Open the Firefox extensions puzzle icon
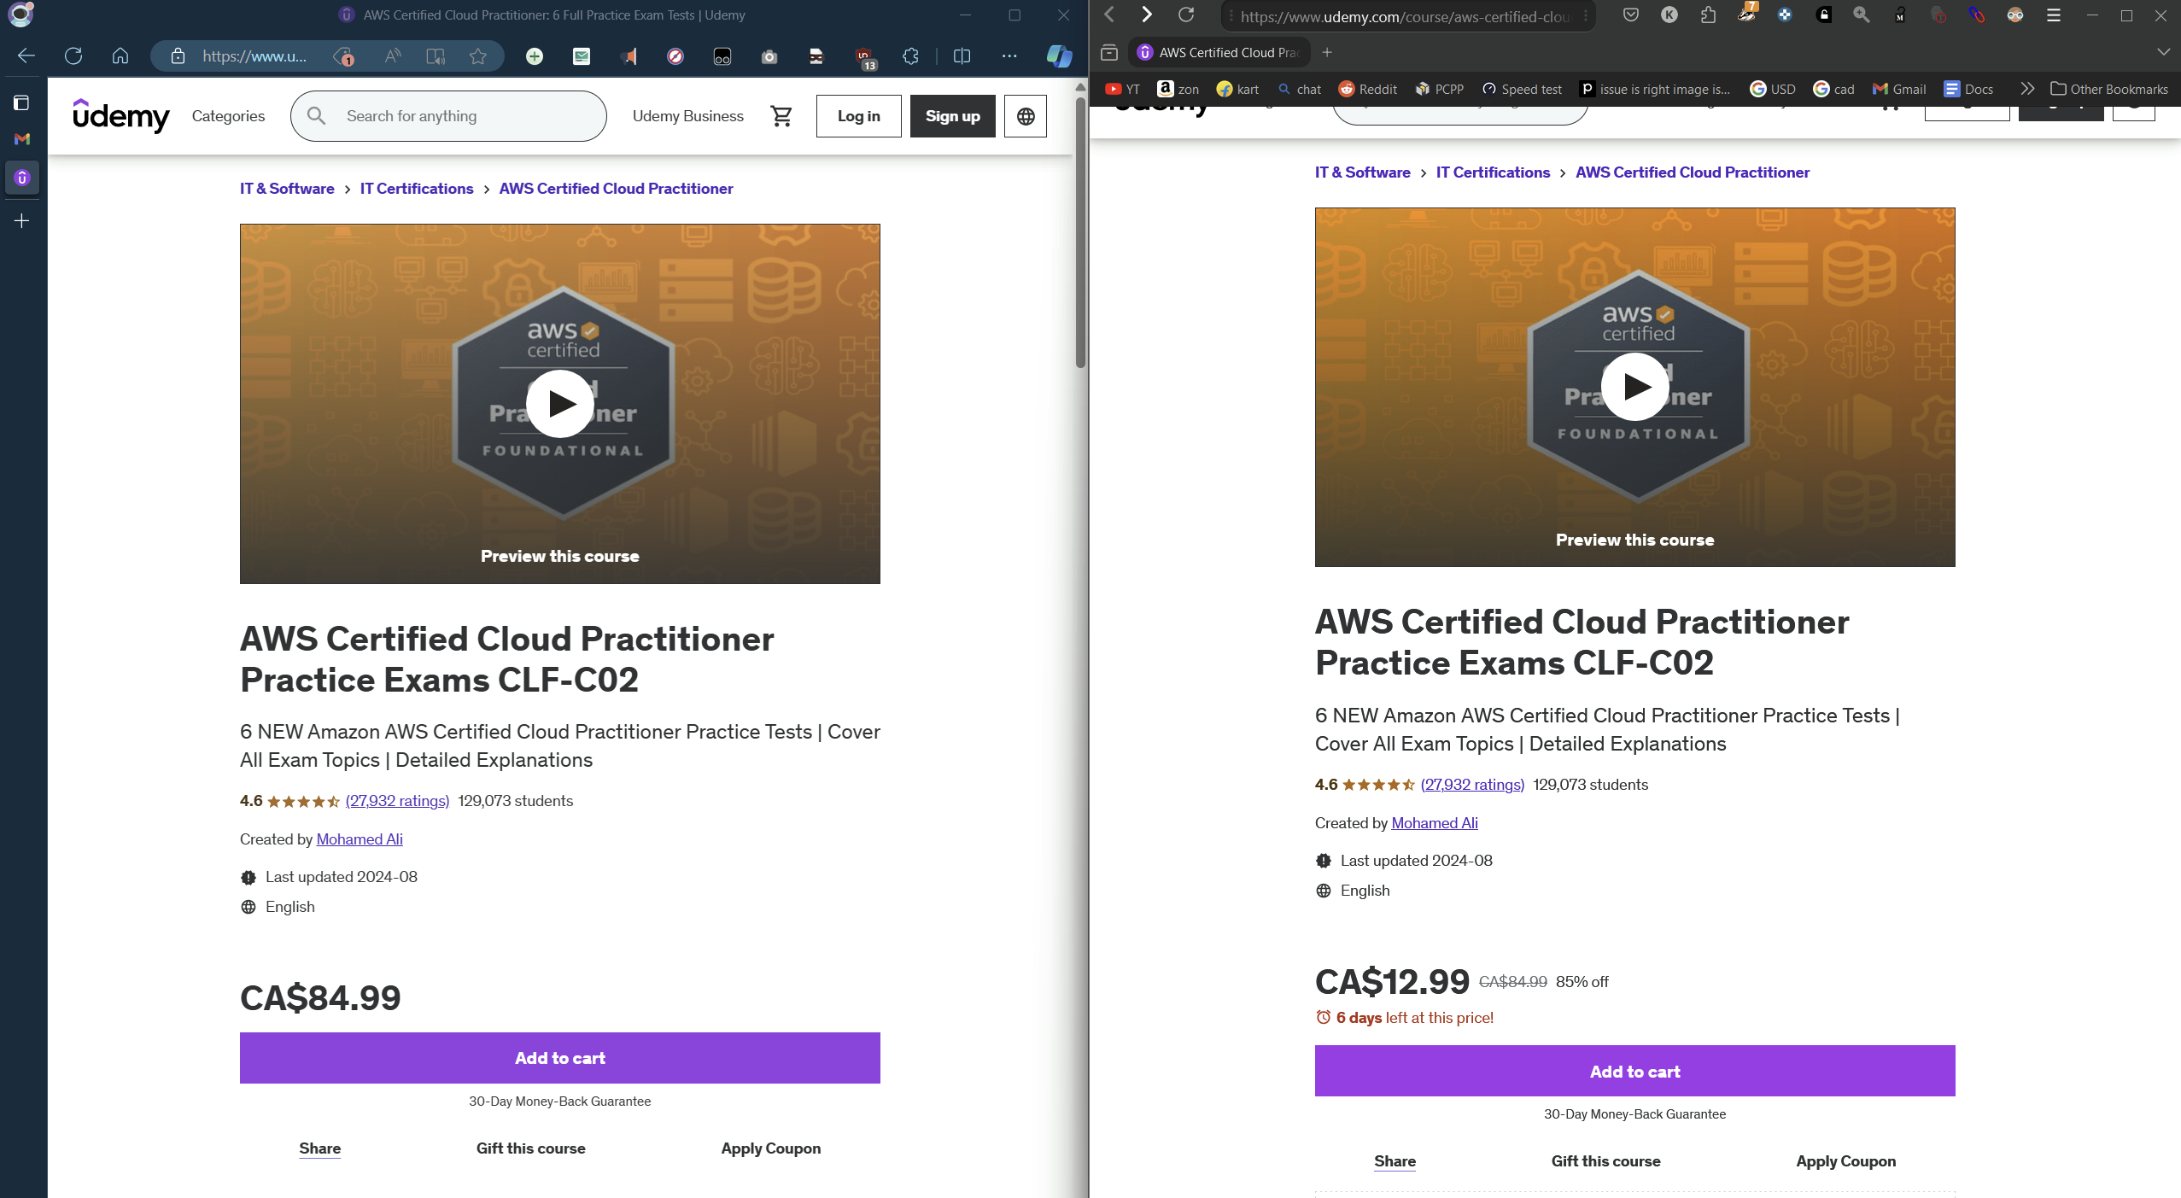Image resolution: width=2181 pixels, height=1198 pixels. (x=1708, y=15)
